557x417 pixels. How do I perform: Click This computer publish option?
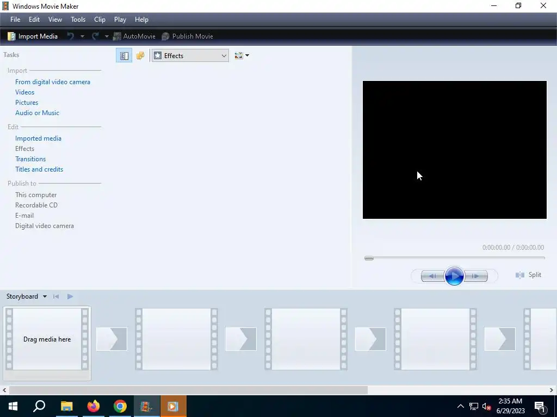click(36, 195)
